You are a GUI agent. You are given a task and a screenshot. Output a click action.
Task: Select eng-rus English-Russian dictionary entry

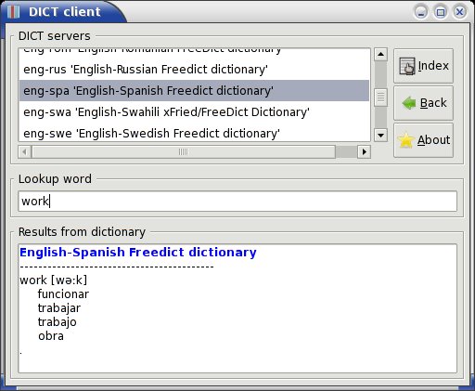(194, 70)
